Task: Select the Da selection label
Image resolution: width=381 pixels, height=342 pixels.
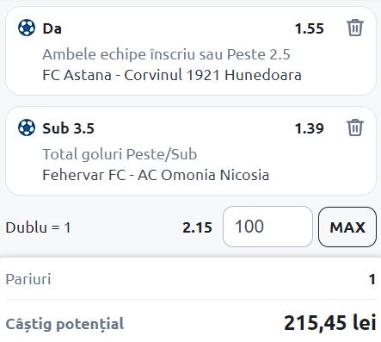Action: [x=52, y=28]
